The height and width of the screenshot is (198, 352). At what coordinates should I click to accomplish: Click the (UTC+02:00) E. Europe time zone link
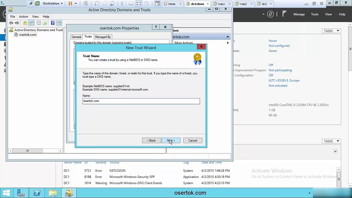pyautogui.click(x=284, y=81)
